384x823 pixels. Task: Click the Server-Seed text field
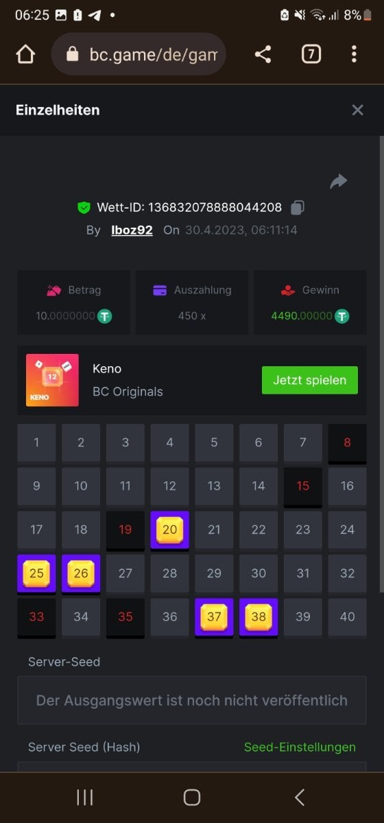[192, 700]
